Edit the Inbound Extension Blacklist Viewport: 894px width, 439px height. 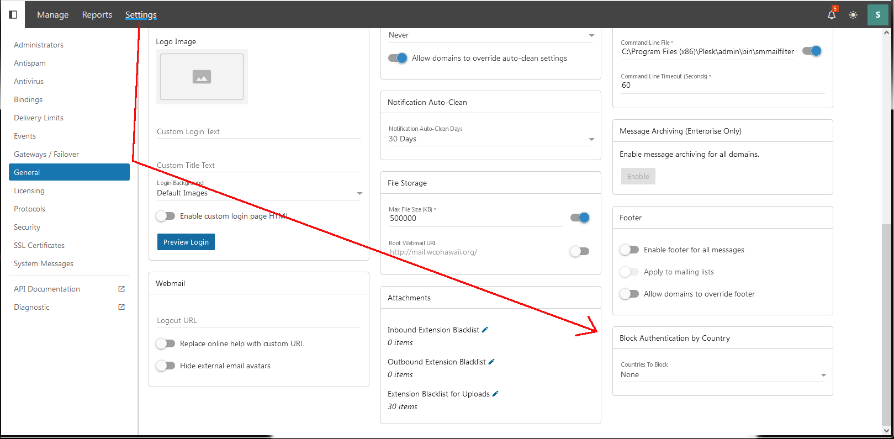(485, 330)
